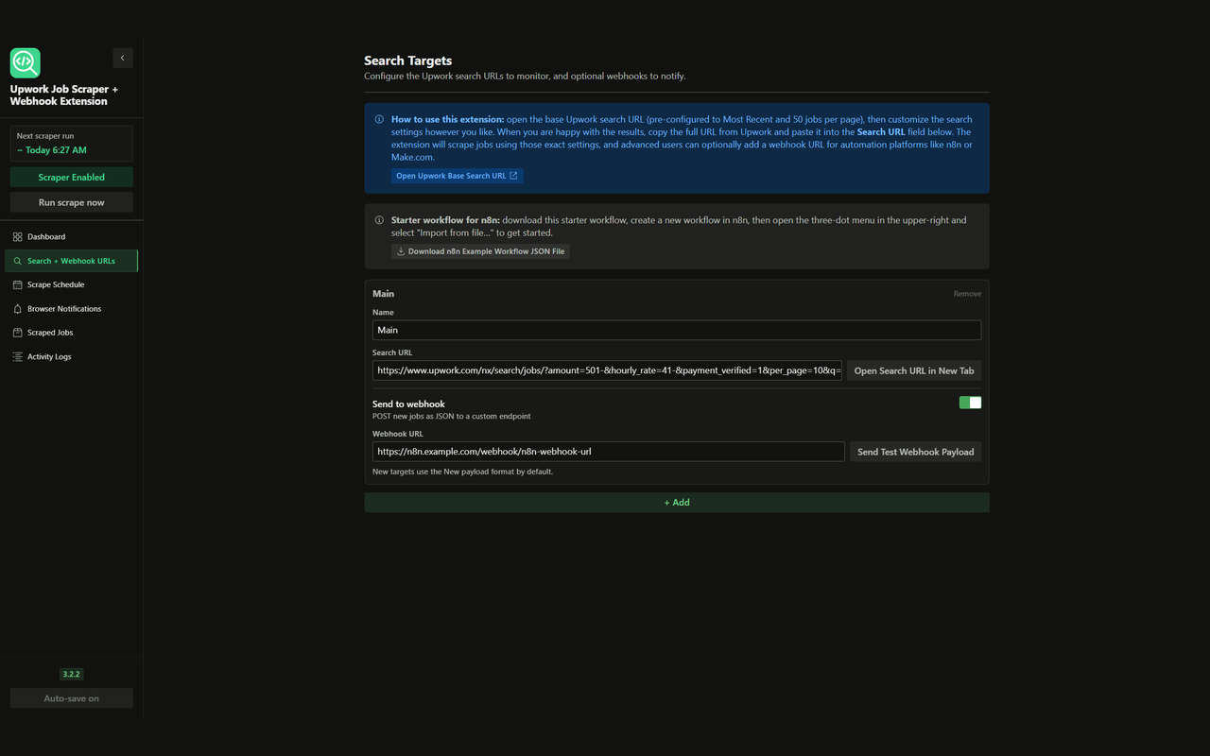Turn off the Send to webhook switch
1210x756 pixels.
coord(971,403)
